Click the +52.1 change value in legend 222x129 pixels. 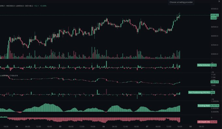point(36,6)
